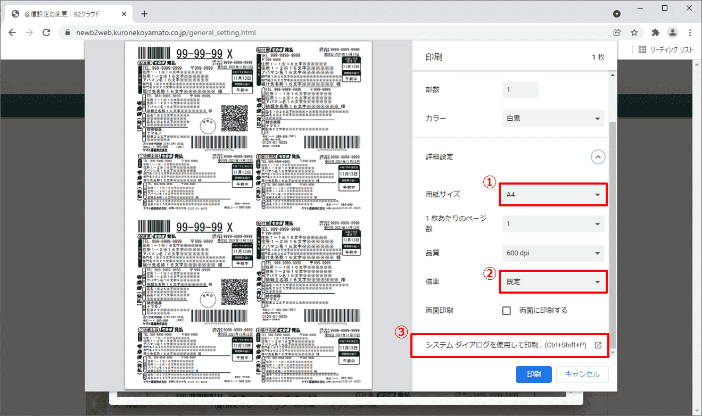Open the tab search dropdown circle
Image resolution: width=702 pixels, height=416 pixels.
pyautogui.click(x=617, y=14)
